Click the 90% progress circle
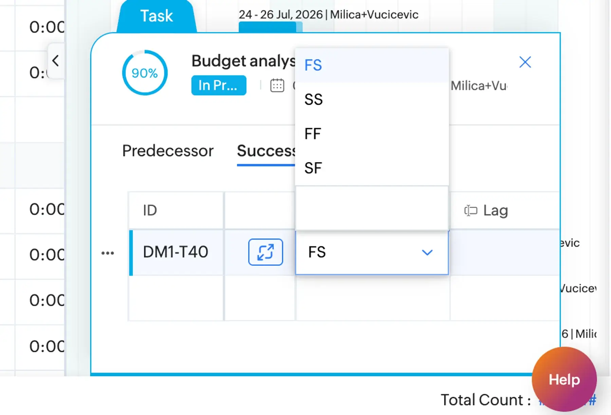The height and width of the screenshot is (415, 611). pyautogui.click(x=145, y=73)
